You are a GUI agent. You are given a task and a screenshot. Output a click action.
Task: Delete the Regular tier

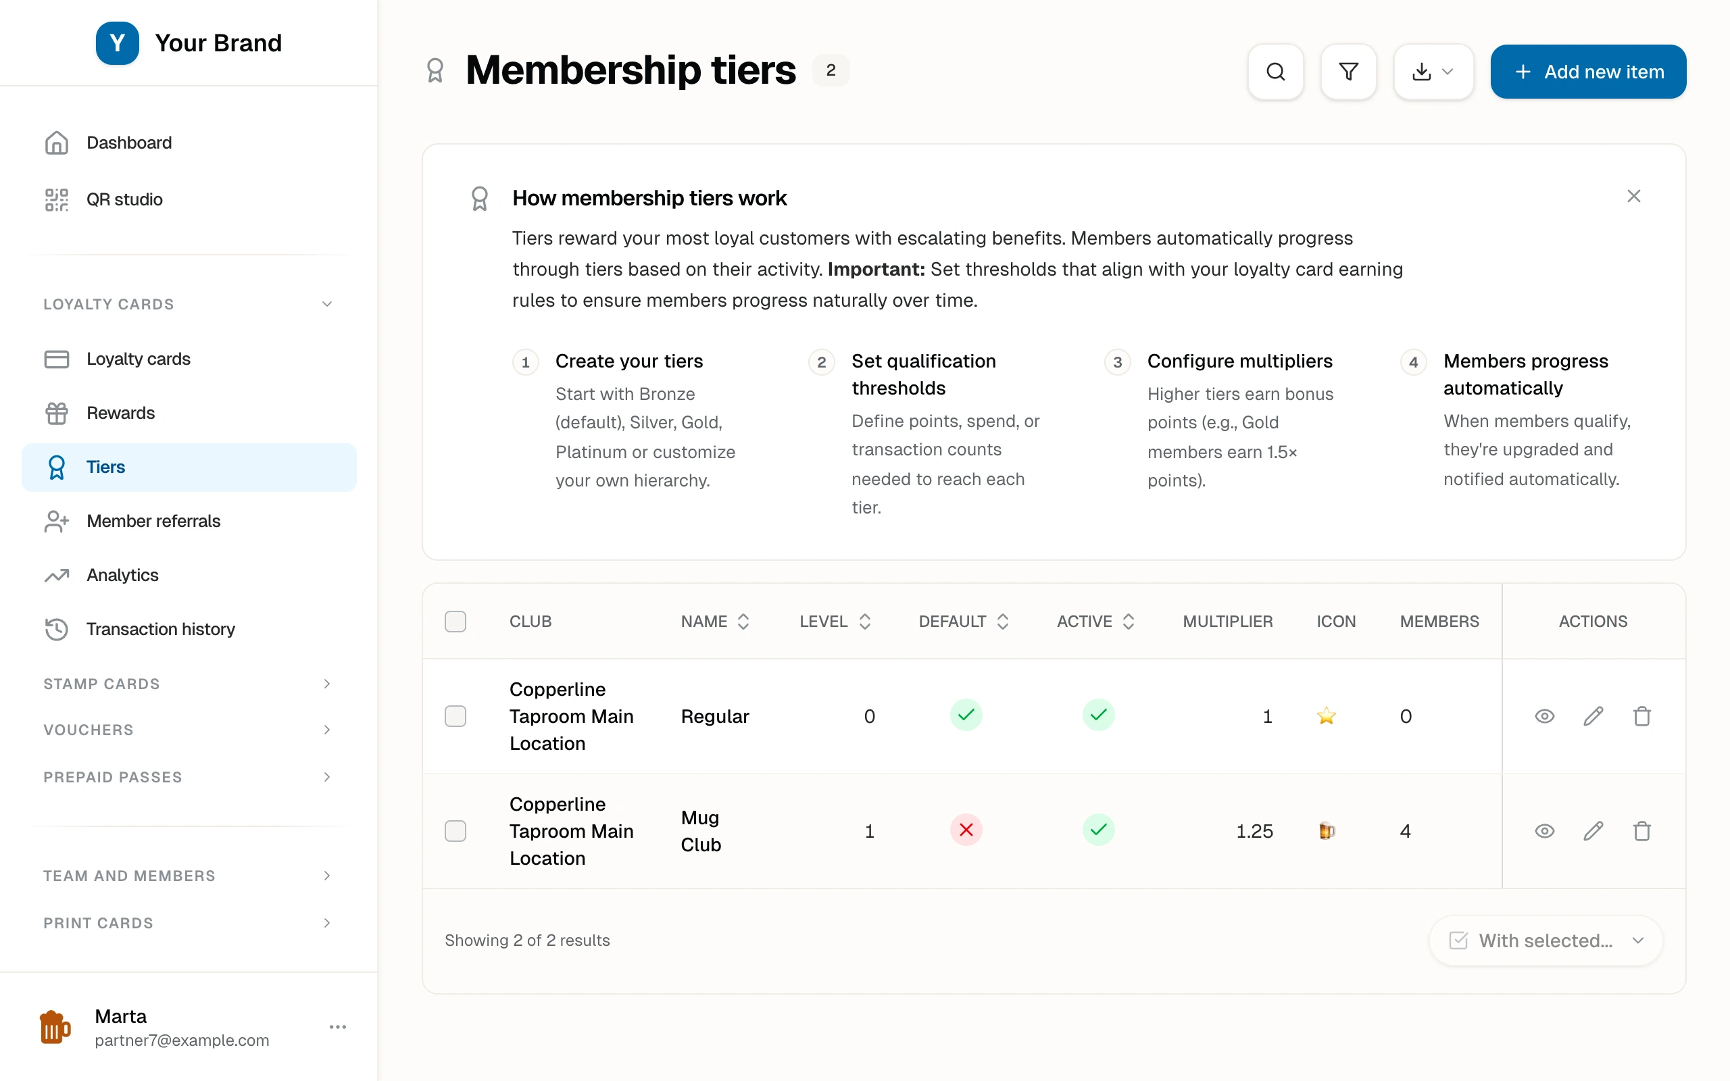1641,715
